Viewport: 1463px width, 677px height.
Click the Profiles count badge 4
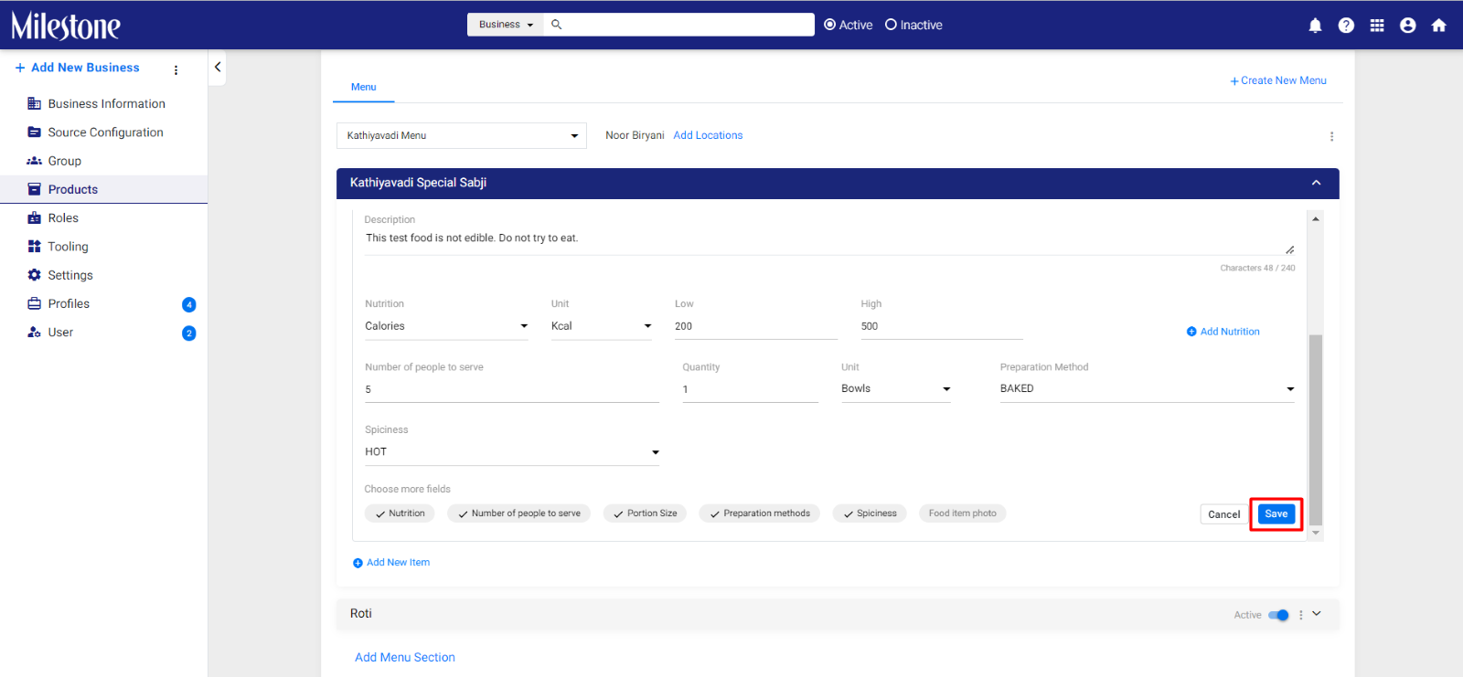(189, 305)
